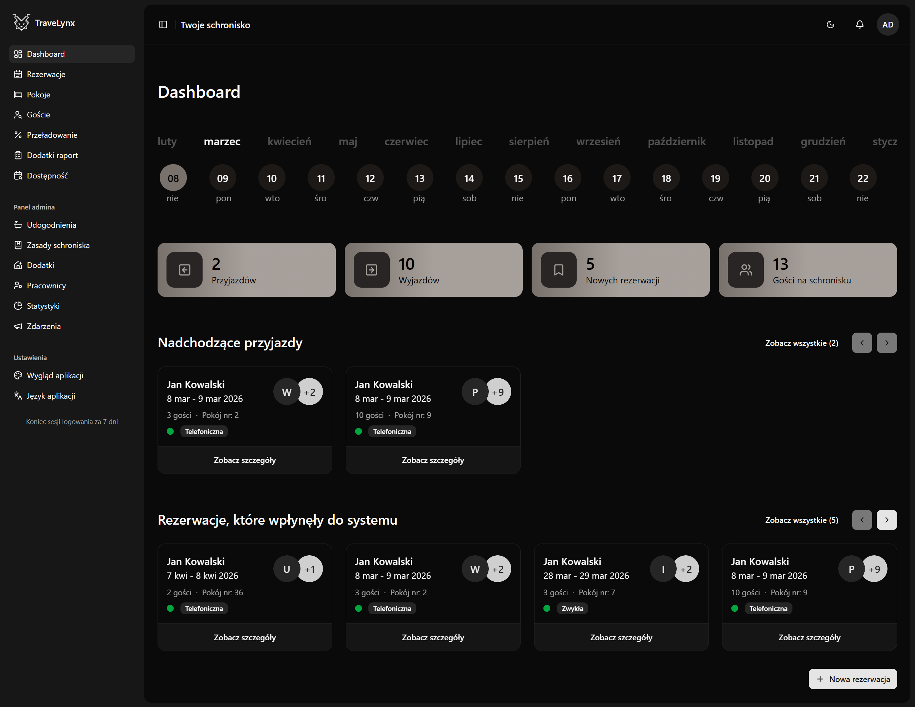The height and width of the screenshot is (707, 915).
Task: Open Statystyki in admin panel
Action: click(x=43, y=306)
